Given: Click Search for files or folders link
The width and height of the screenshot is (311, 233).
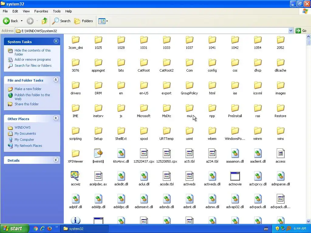Looking at the screenshot, I should click(x=33, y=66).
